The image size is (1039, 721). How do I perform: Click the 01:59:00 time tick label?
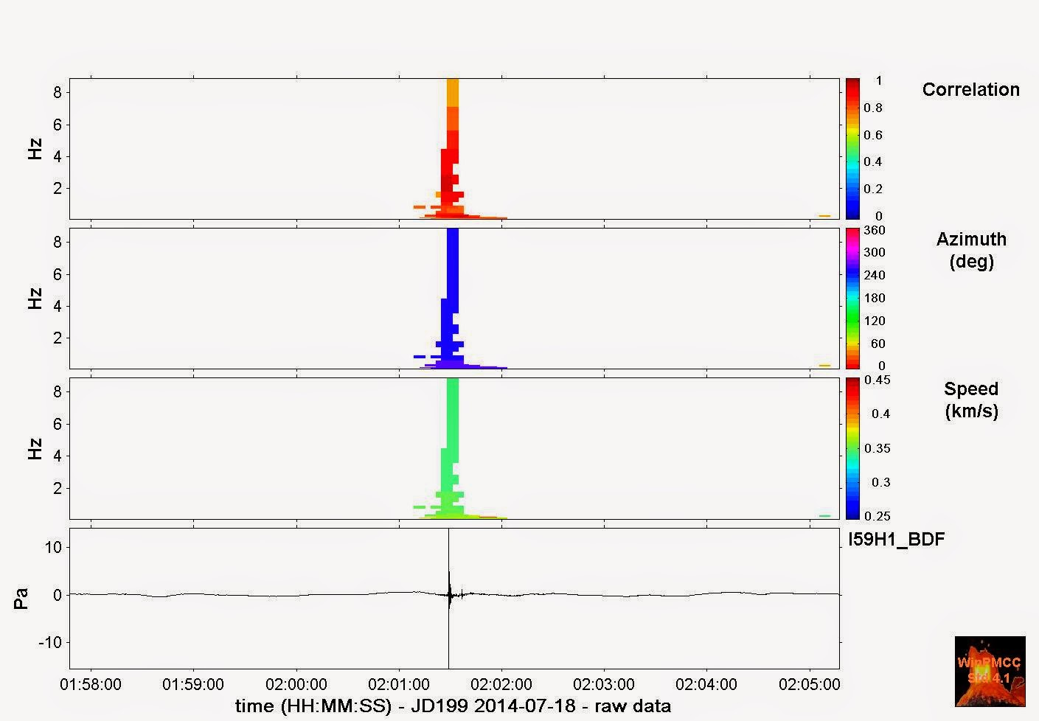pos(193,684)
